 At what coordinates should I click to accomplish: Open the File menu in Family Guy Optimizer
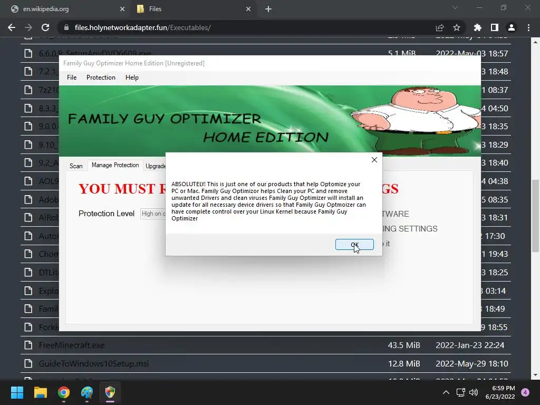point(72,78)
